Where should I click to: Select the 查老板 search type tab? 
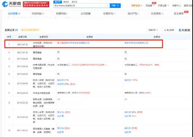click(66, 2)
